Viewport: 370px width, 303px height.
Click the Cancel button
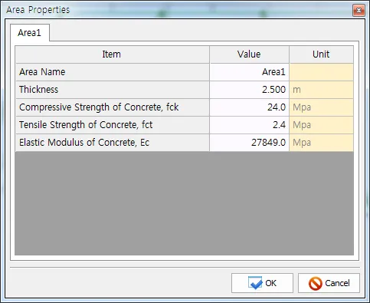point(329,283)
